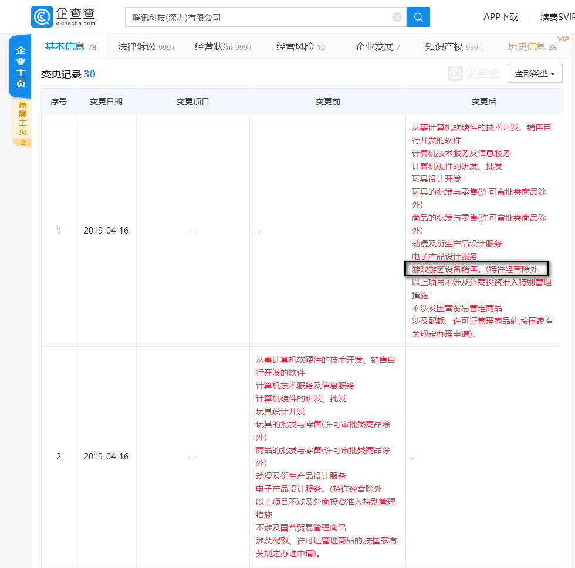Open the 历史信息 VIP tab
Image resolution: width=575 pixels, height=568 pixels.
pyautogui.click(x=532, y=46)
